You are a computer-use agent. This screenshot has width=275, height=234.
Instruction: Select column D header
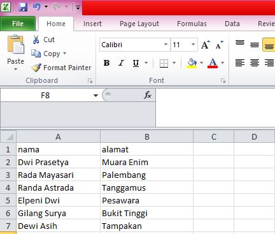click(x=254, y=136)
